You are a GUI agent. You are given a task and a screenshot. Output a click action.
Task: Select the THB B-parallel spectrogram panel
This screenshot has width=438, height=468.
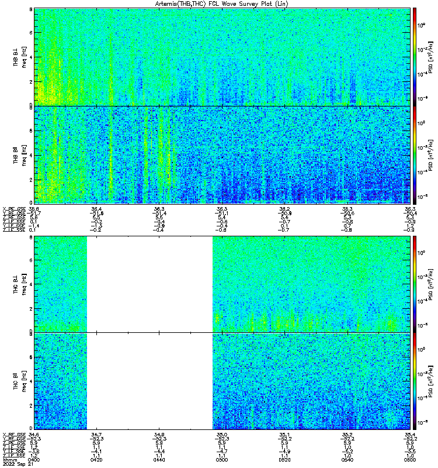pos(223,155)
